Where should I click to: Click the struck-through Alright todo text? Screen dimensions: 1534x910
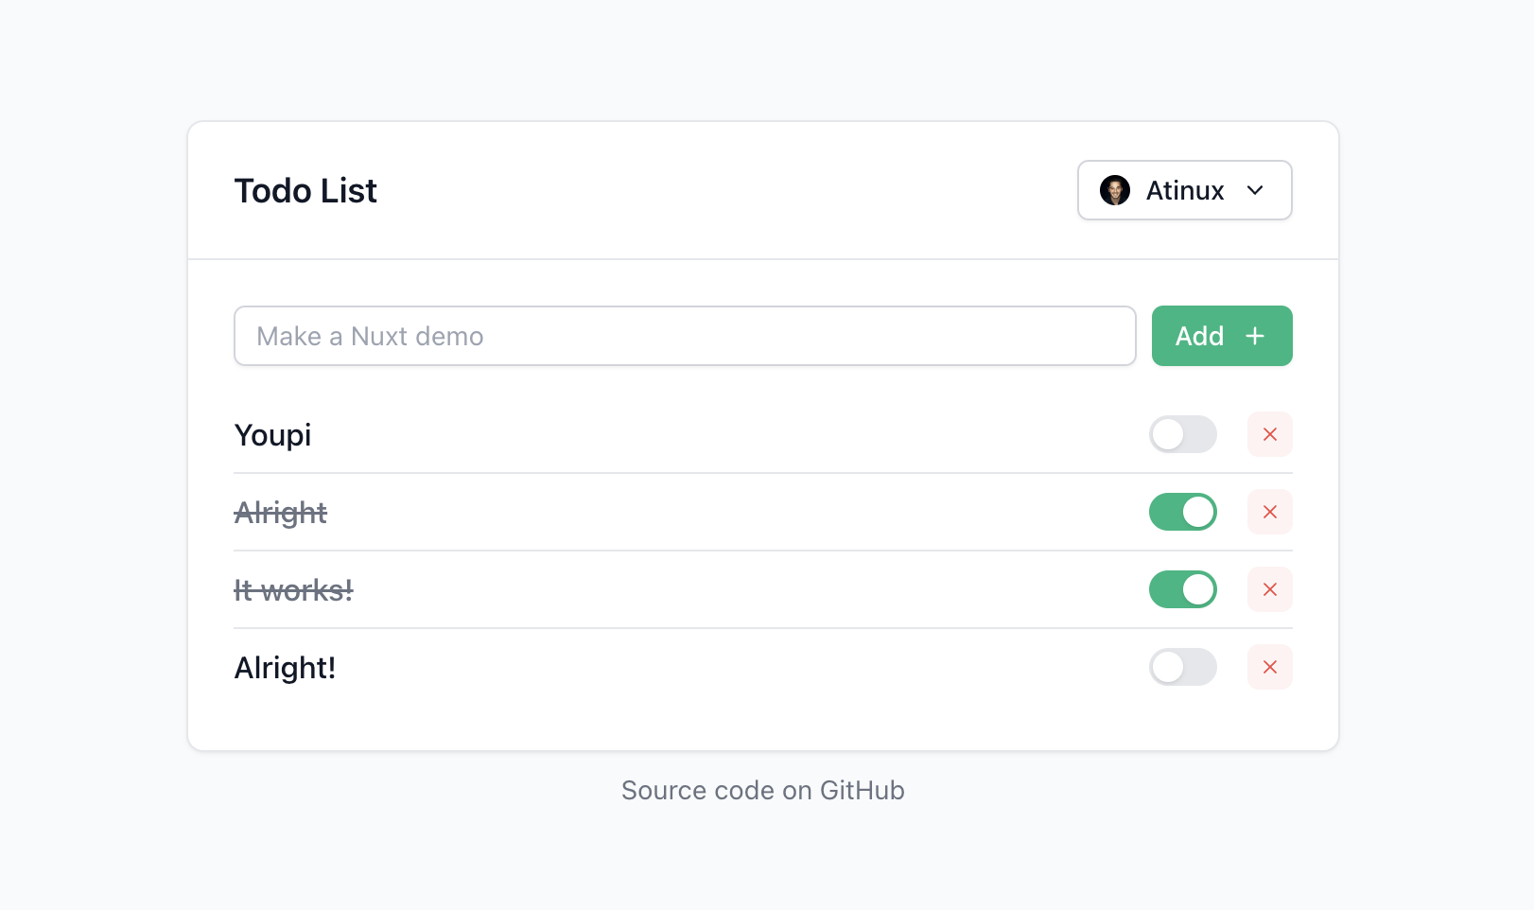click(280, 513)
